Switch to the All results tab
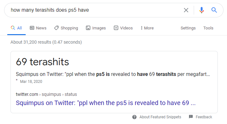 point(16,28)
